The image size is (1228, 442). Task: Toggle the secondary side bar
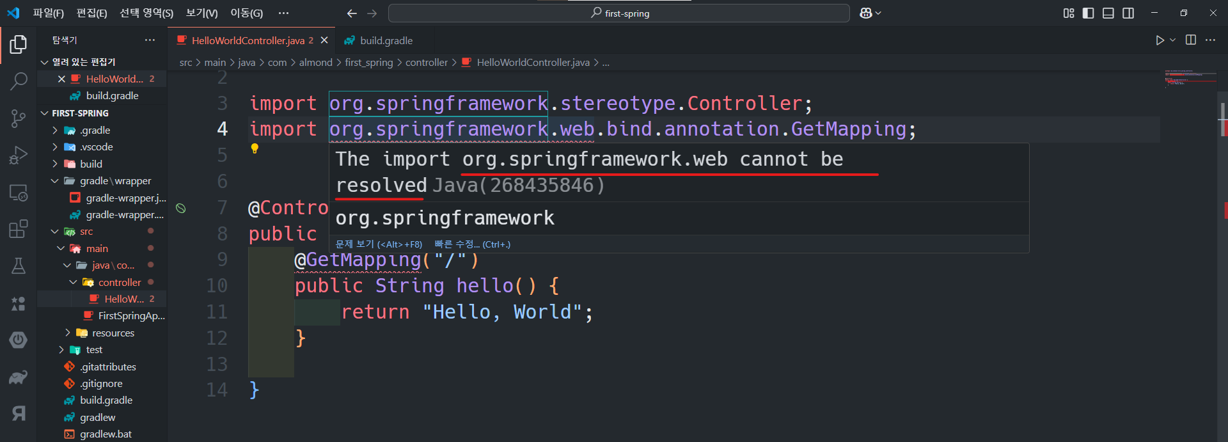(x=1128, y=13)
